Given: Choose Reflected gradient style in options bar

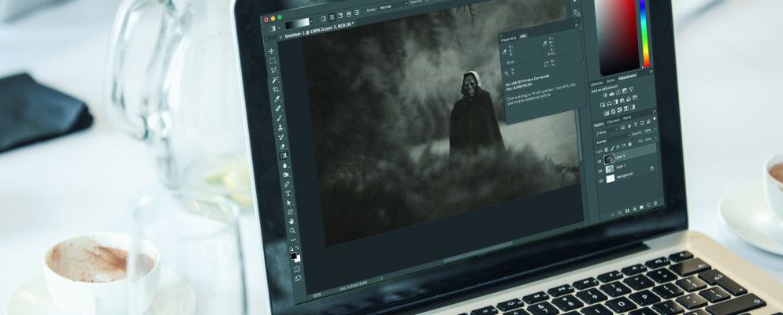Looking at the screenshot, I should (x=348, y=14).
